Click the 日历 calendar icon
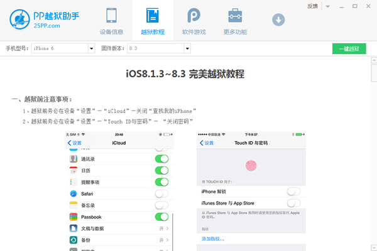The width and height of the screenshot is (377, 251). click(x=74, y=170)
